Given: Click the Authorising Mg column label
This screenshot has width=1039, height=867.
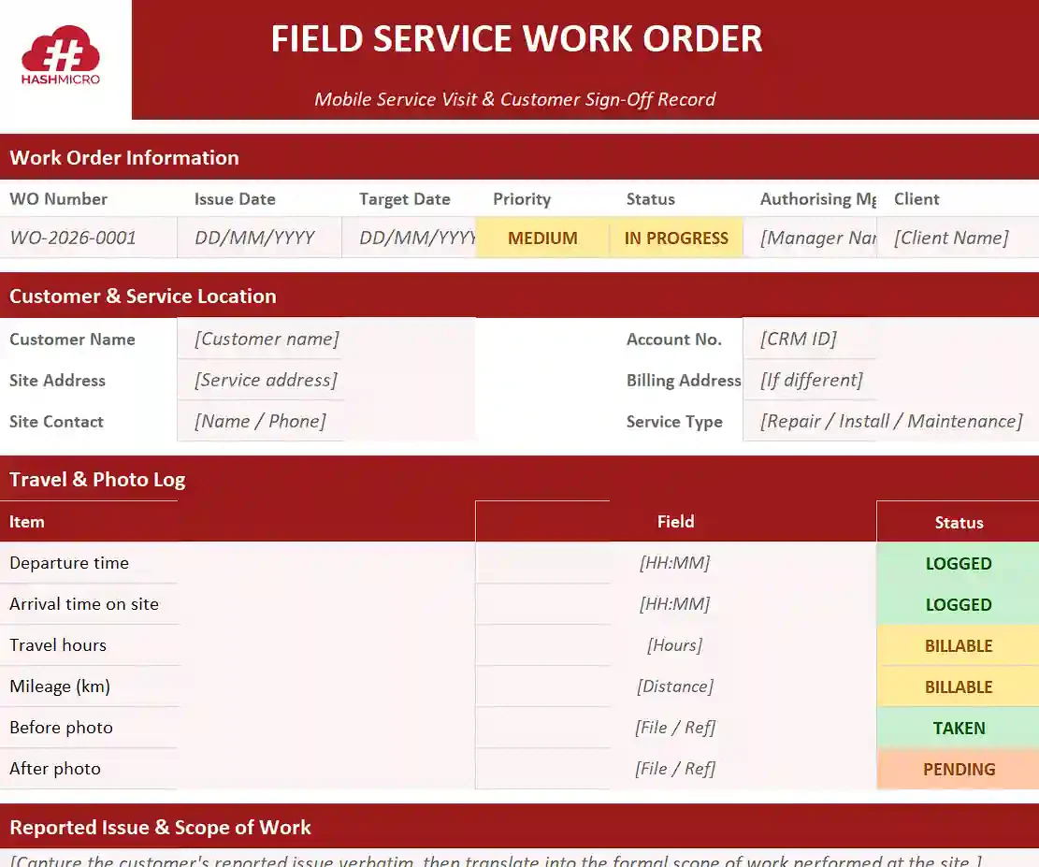Looking at the screenshot, I should coord(818,199).
